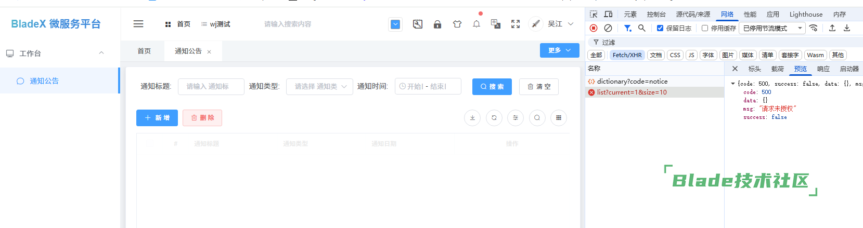863x228 pixels.
Task: Open the 首页 top menu item
Action: tap(177, 24)
